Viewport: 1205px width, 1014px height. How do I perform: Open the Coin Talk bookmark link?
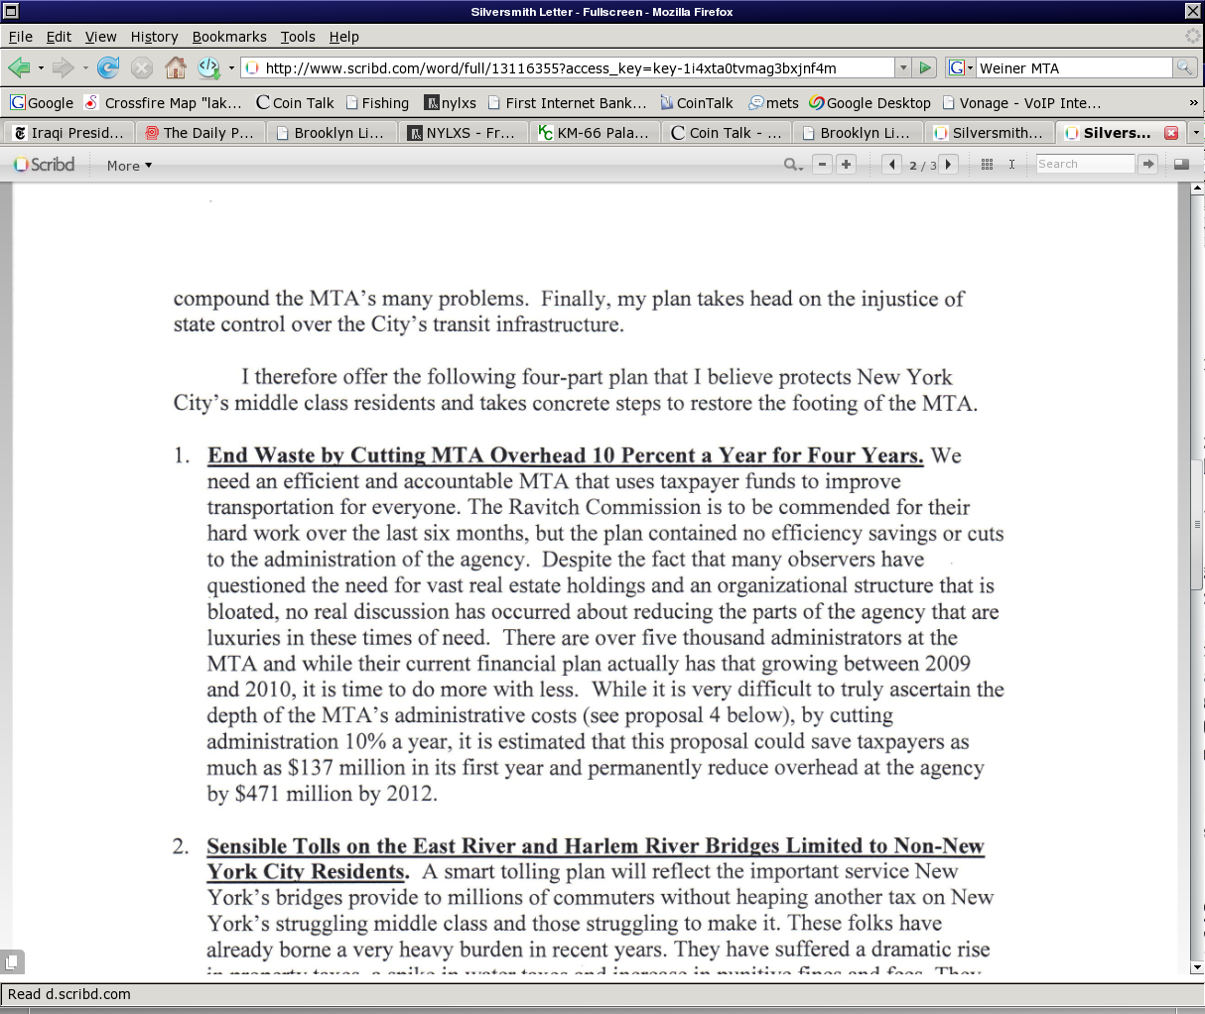(295, 103)
